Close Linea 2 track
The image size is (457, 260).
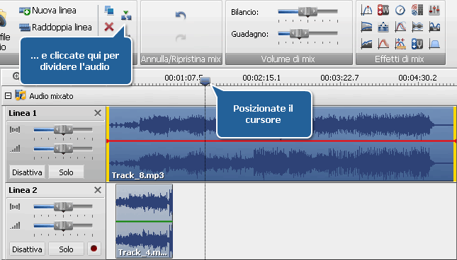pos(98,190)
